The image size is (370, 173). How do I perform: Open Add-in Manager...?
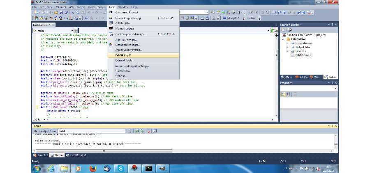tap(143, 40)
